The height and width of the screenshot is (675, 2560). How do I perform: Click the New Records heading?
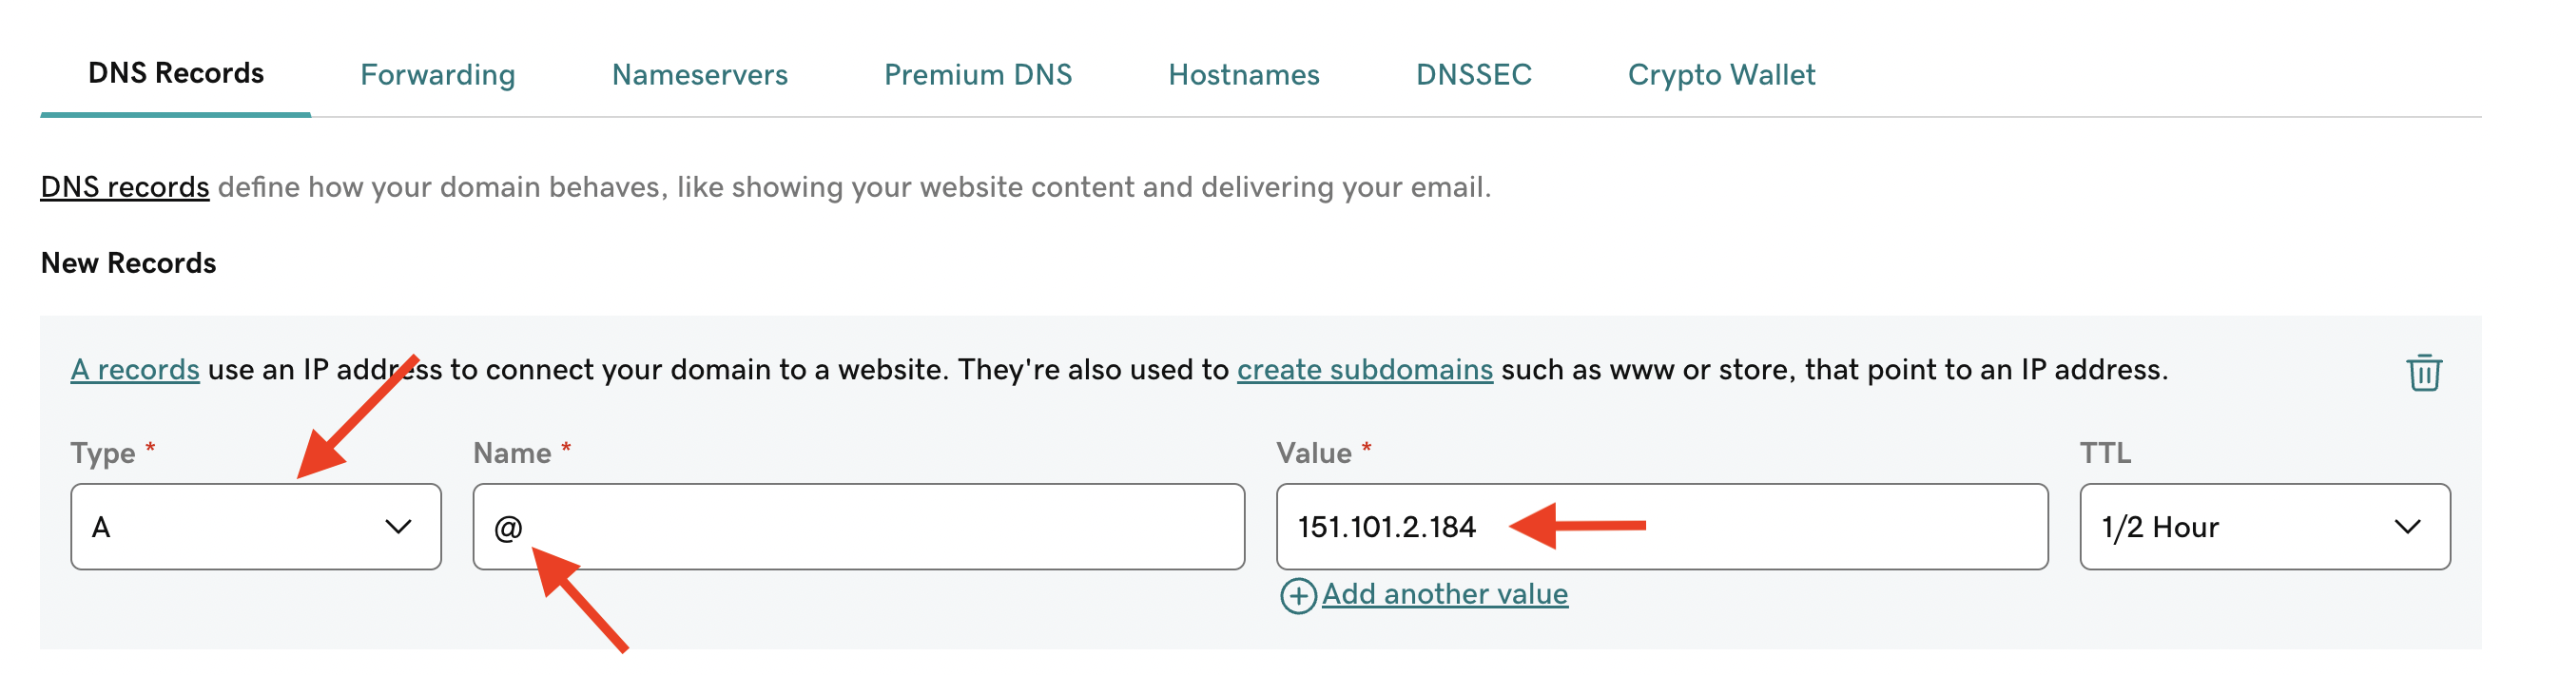coord(128,263)
